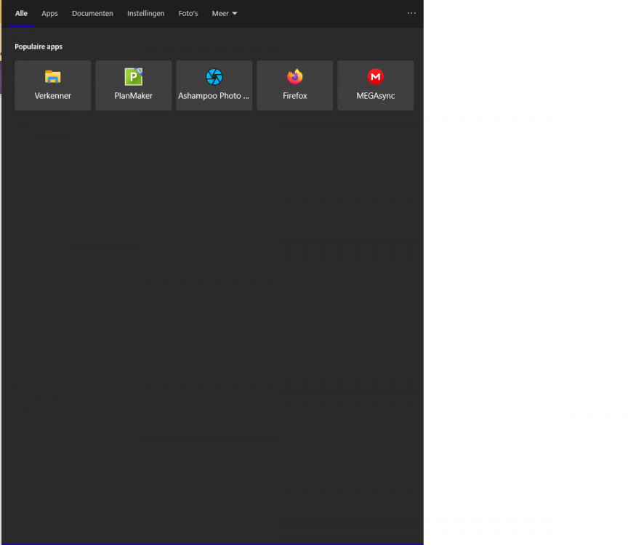The width and height of the screenshot is (628, 545).
Task: Launch PlanMaker from popular apps
Action: click(x=133, y=85)
